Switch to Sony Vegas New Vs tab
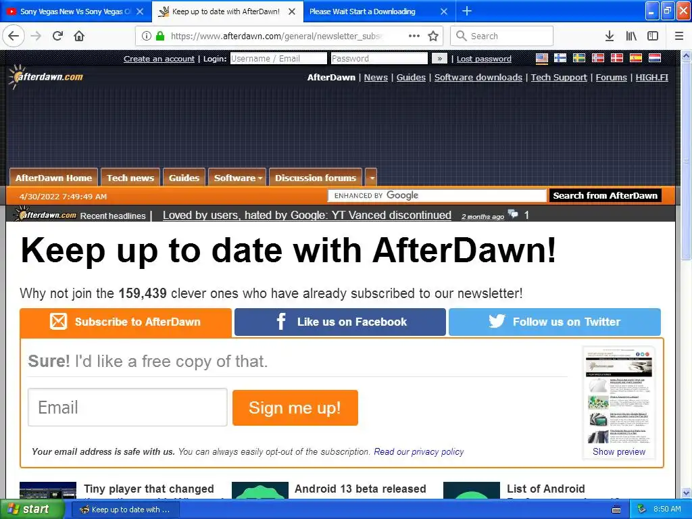Viewport: 692px width, 519px height. pos(76,11)
